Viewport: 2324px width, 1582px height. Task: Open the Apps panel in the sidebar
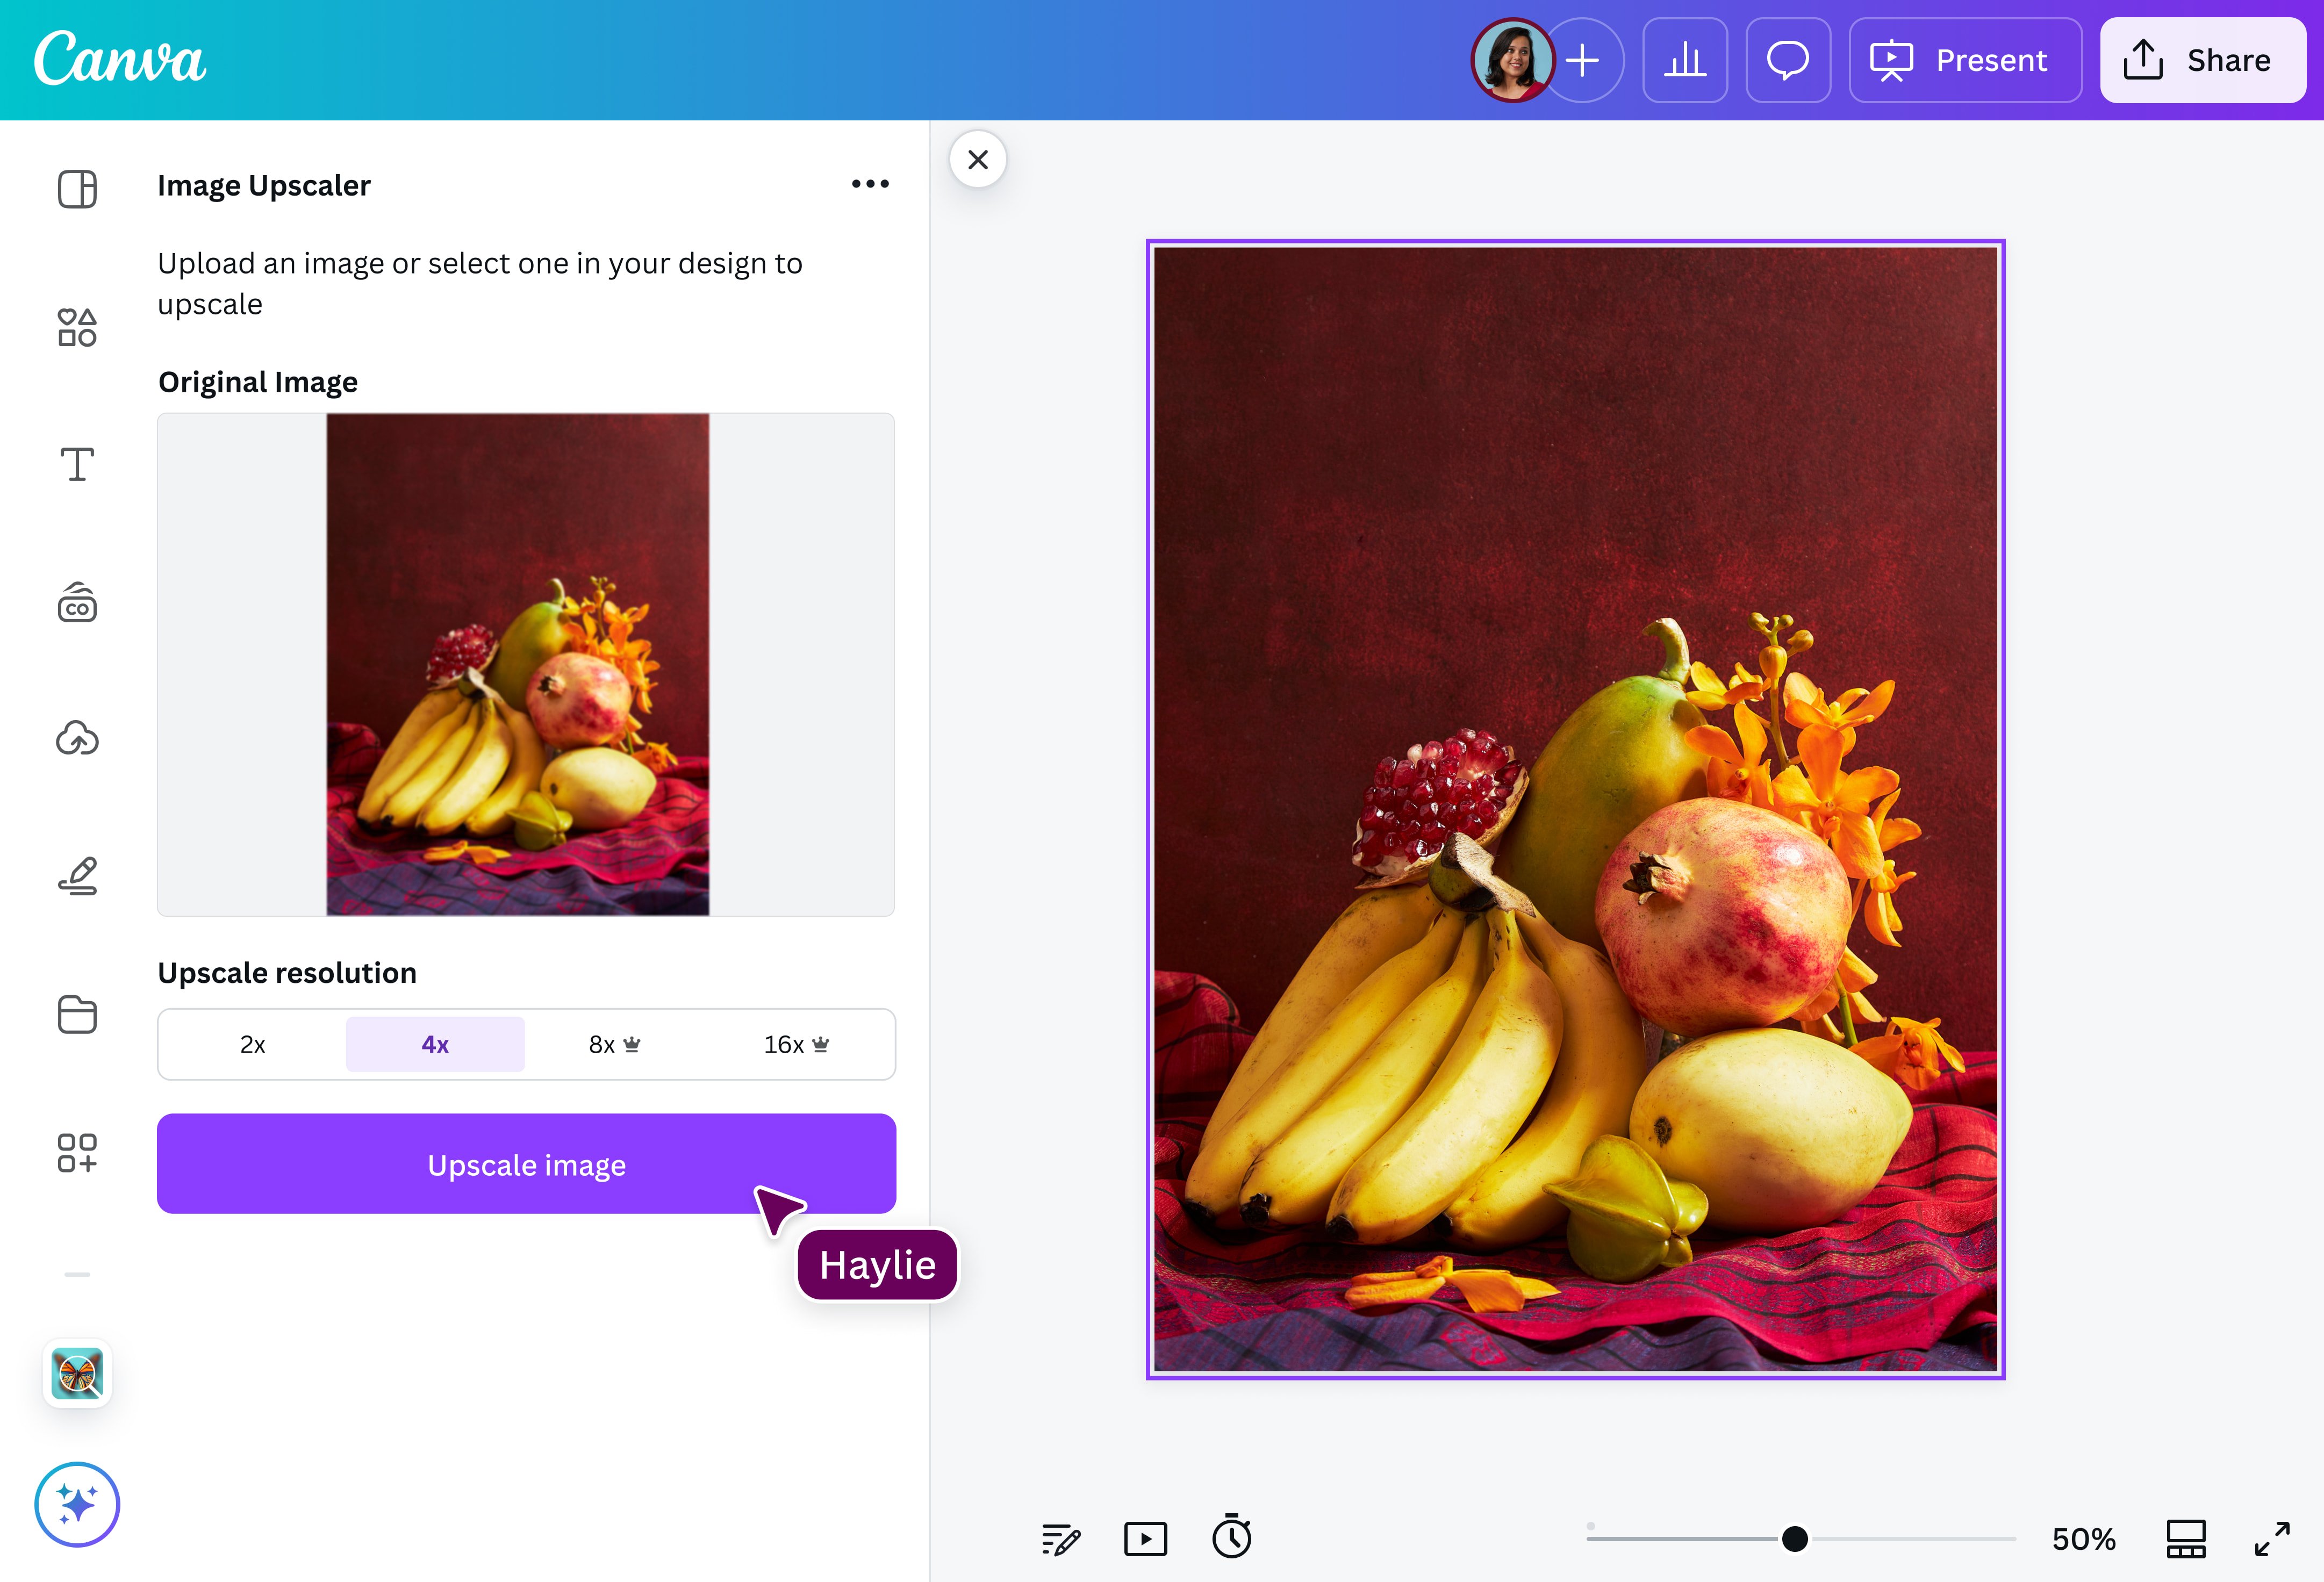77,1153
